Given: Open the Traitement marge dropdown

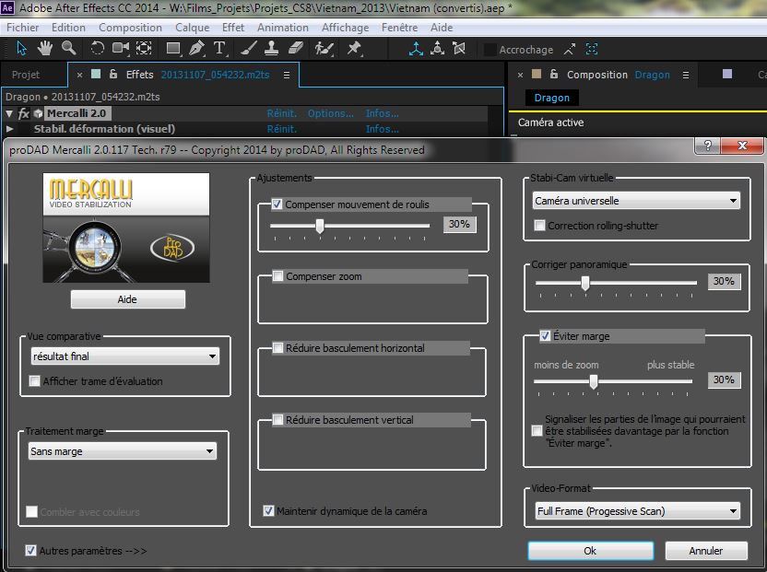Looking at the screenshot, I should coord(123,451).
